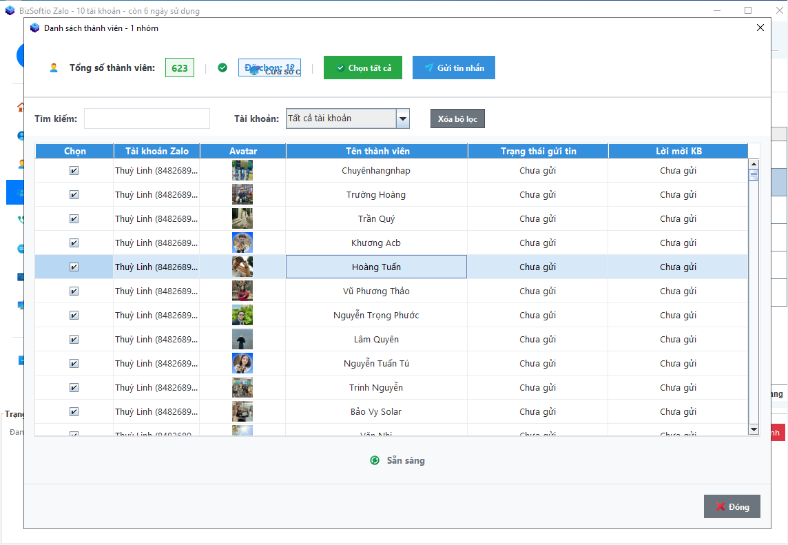Click the Gửi tin nhắn button
Screen dimensions: 788x545
[453, 68]
